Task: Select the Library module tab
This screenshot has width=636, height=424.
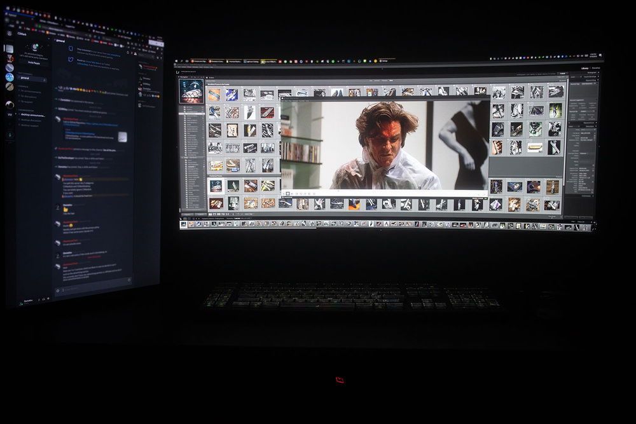Action: pos(584,67)
